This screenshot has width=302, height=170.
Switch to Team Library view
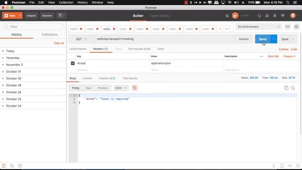tap(159, 16)
